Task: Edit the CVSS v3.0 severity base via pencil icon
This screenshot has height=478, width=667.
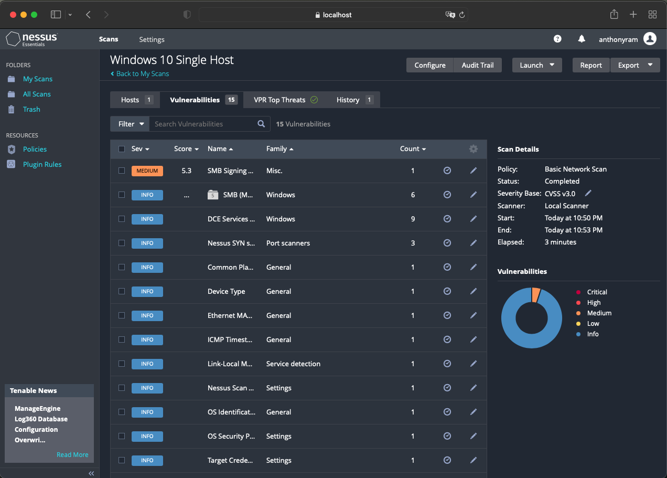Action: point(587,193)
